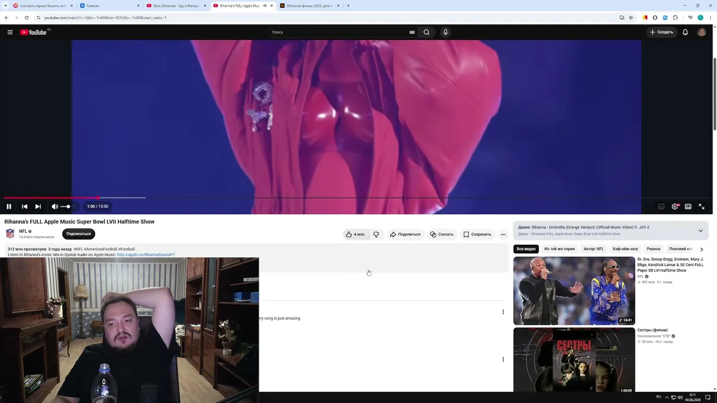The width and height of the screenshot is (717, 403).
Task: Pause the video
Action: tap(9, 207)
